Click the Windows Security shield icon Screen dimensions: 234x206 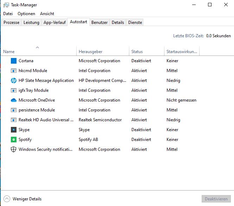tap(14, 149)
